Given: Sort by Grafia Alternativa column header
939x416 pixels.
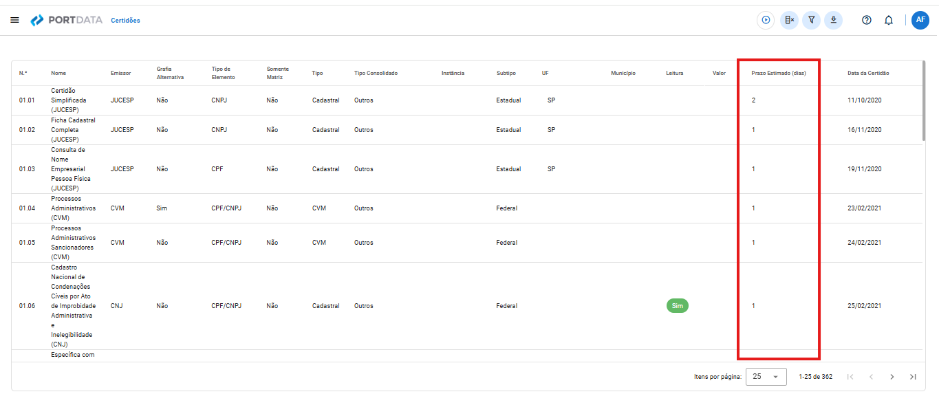Looking at the screenshot, I should (x=170, y=73).
